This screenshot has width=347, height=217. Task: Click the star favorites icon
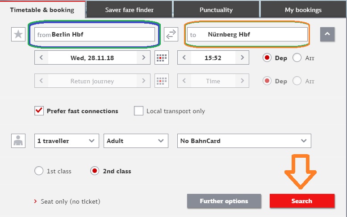point(18,34)
